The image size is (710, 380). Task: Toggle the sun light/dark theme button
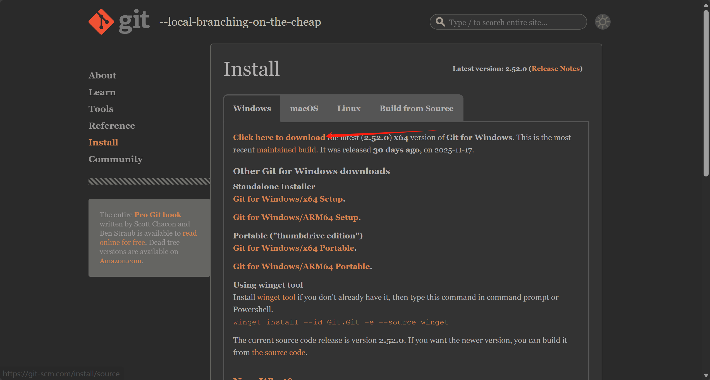[x=603, y=22]
